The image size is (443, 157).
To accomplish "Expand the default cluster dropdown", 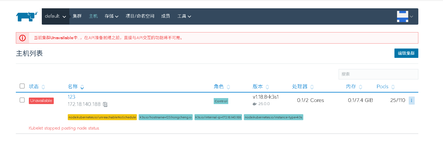I will 55,16.
